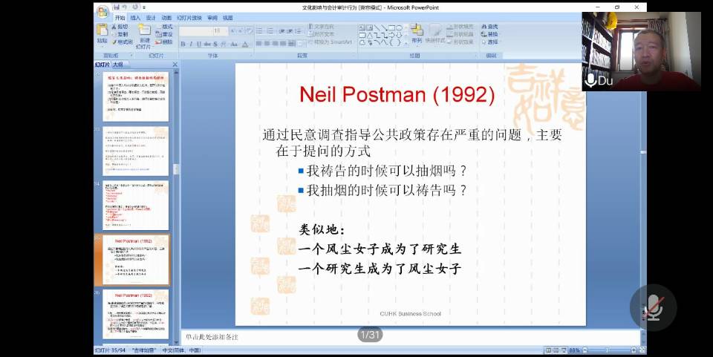This screenshot has width=713, height=357.
Task: Unmute the muted microphone button
Action: 654,307
